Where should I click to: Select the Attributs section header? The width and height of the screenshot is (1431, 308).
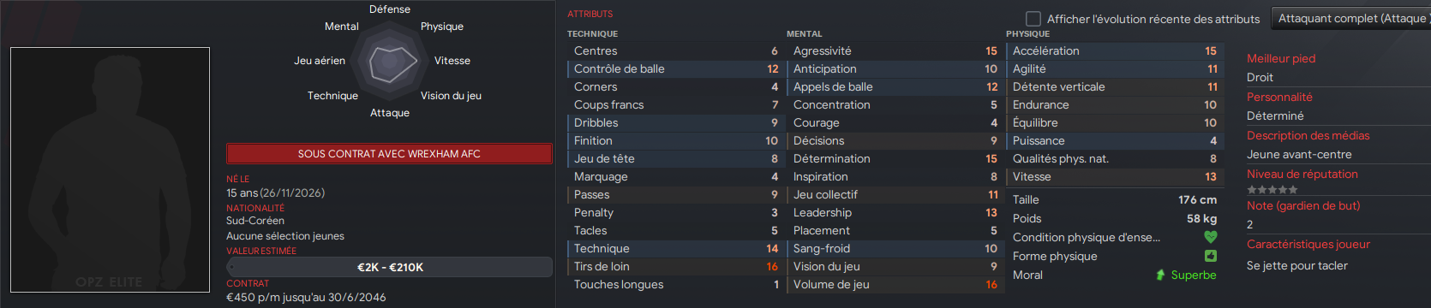click(x=590, y=14)
